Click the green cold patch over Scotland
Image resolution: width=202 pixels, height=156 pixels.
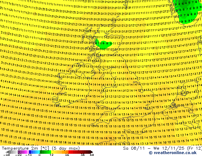(x=104, y=44)
